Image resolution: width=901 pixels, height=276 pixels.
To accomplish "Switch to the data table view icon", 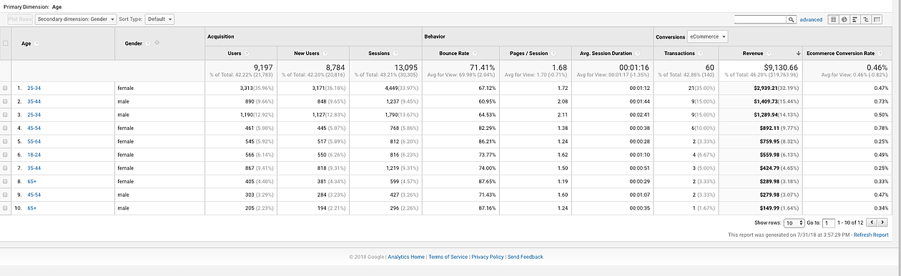I will [833, 19].
